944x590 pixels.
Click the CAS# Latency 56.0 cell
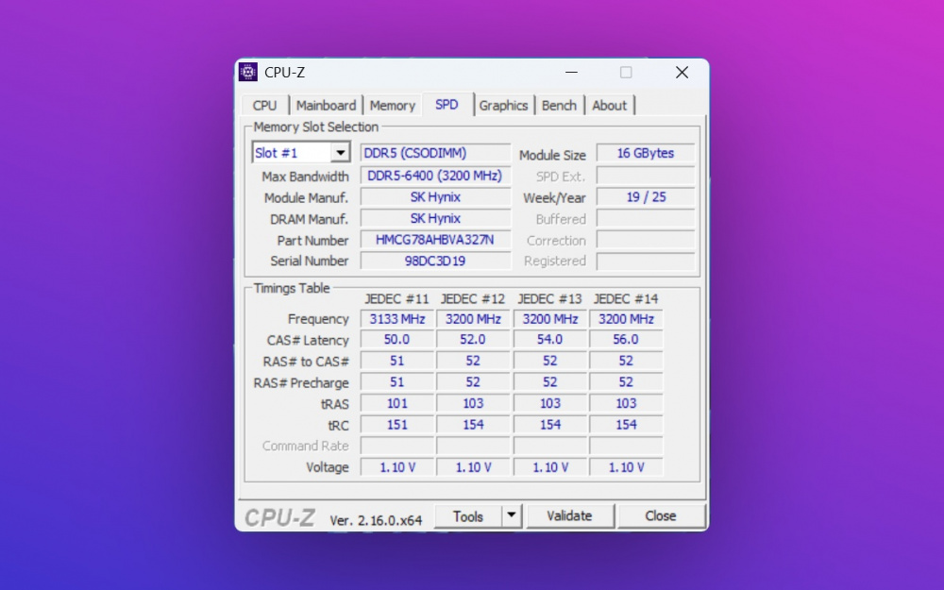click(x=626, y=340)
